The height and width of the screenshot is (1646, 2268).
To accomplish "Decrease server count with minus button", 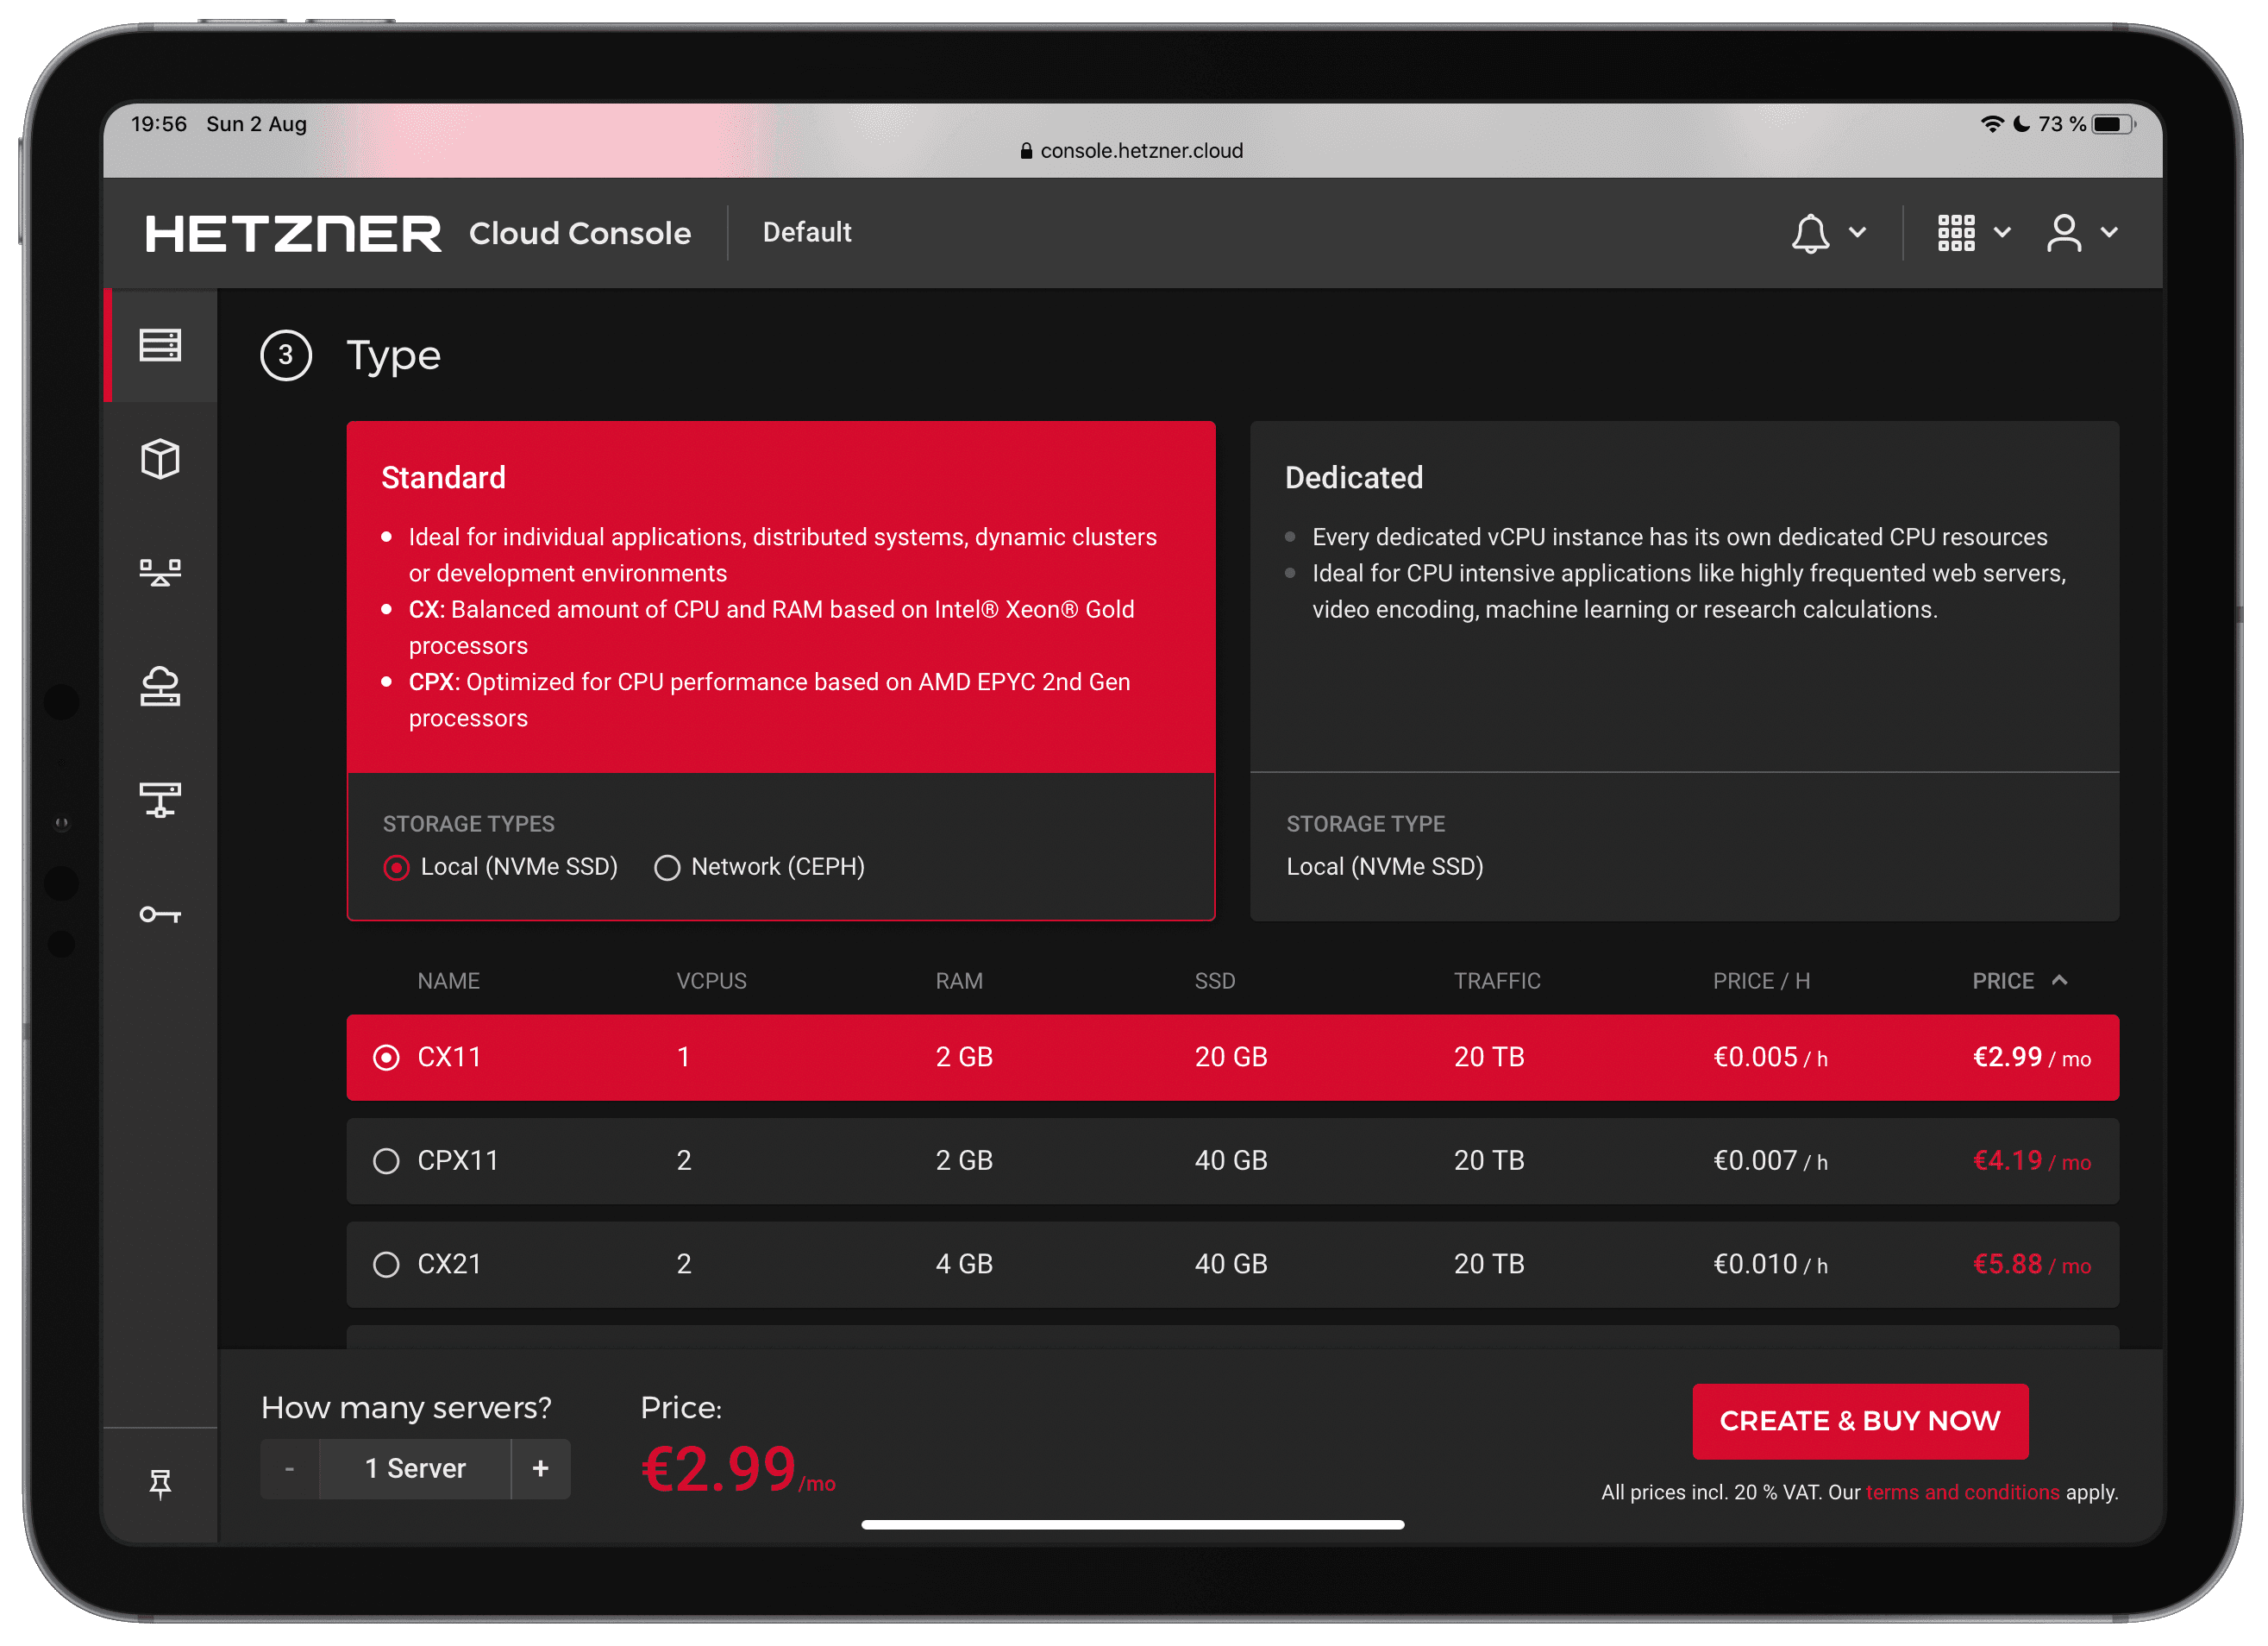I will [290, 1470].
